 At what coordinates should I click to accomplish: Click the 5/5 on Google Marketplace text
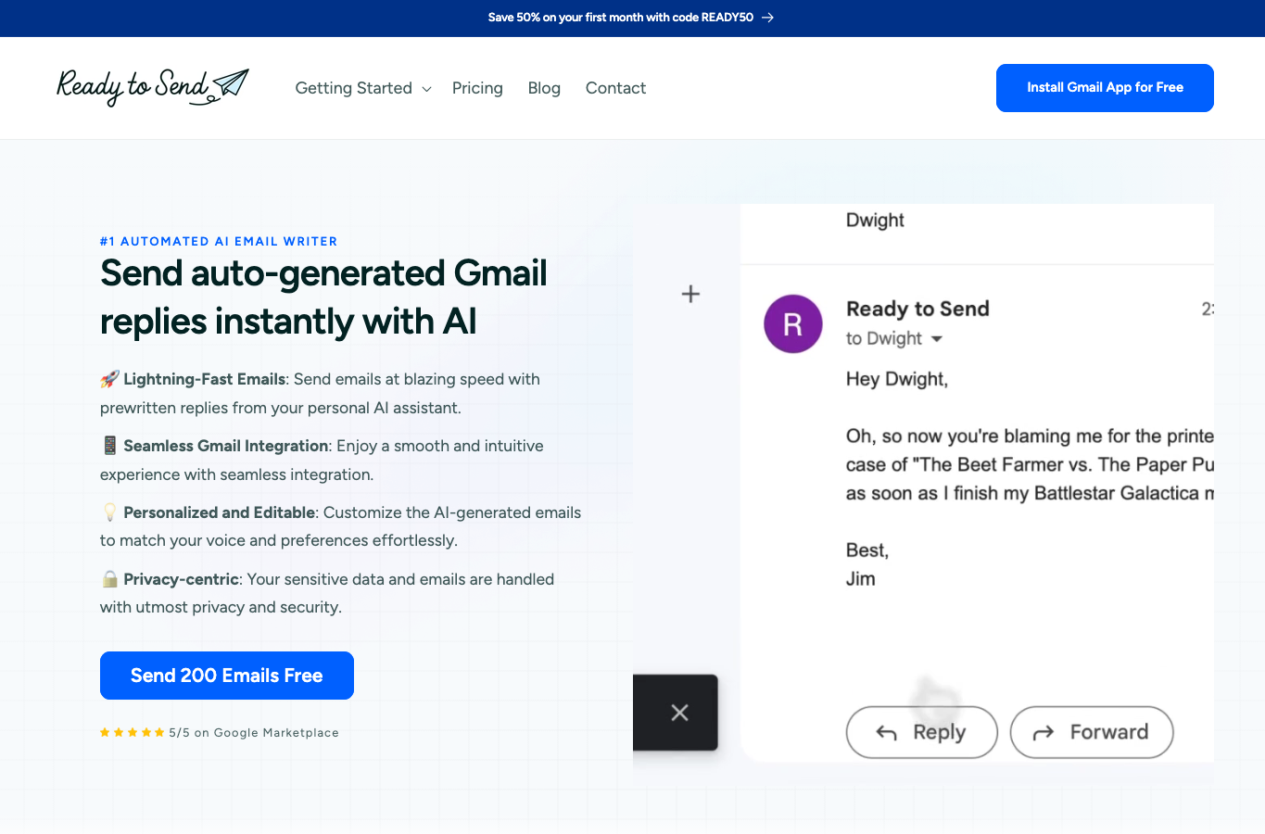click(x=254, y=732)
